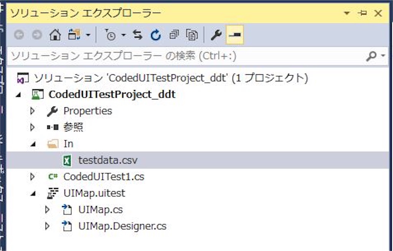Select testdata.csv file
Viewport: 393px width, 251px height.
tap(108, 160)
